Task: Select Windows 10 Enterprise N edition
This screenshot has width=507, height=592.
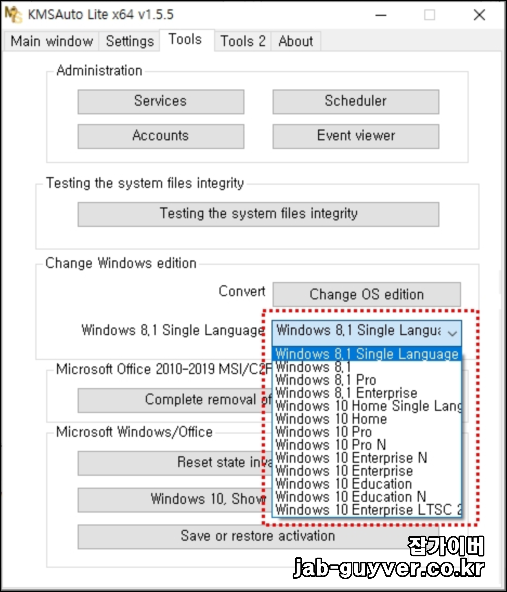Action: tap(367, 458)
